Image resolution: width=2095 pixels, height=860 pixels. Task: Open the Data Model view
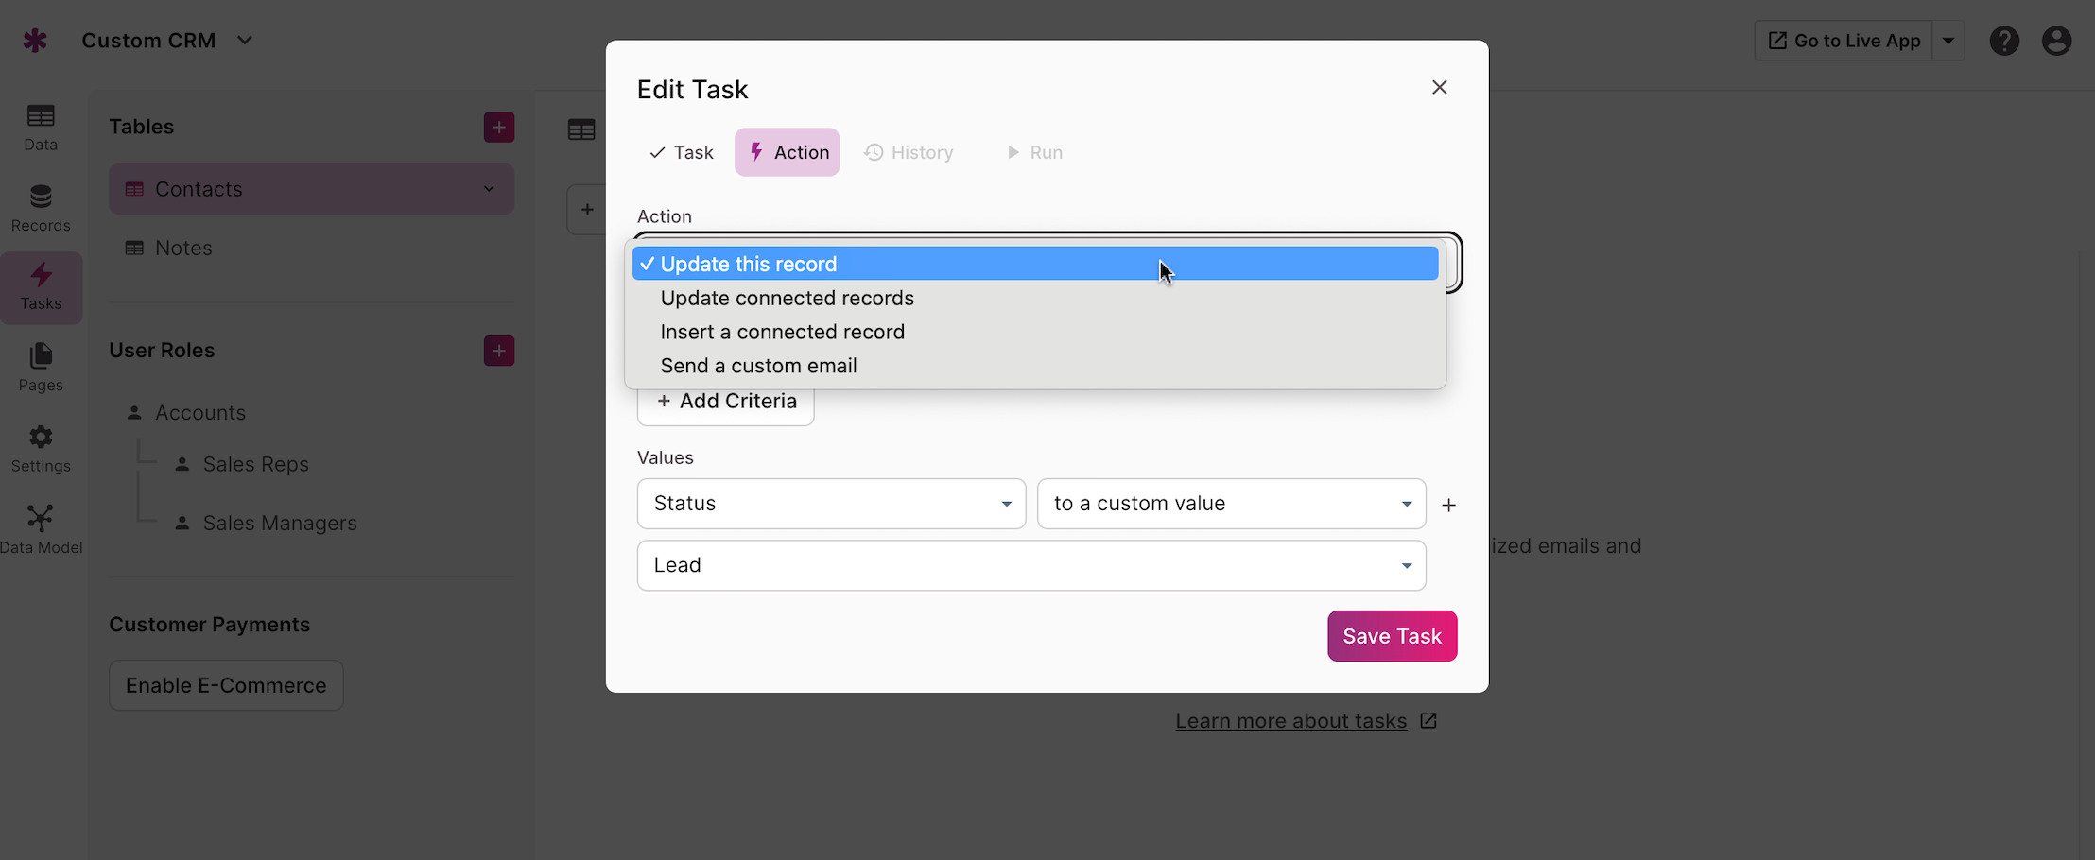(x=41, y=530)
